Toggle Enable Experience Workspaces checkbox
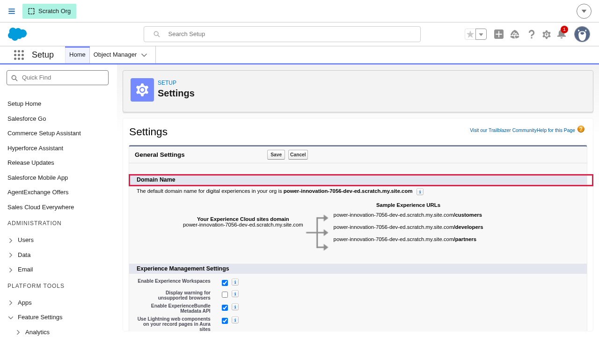This screenshot has width=599, height=337. click(x=225, y=283)
